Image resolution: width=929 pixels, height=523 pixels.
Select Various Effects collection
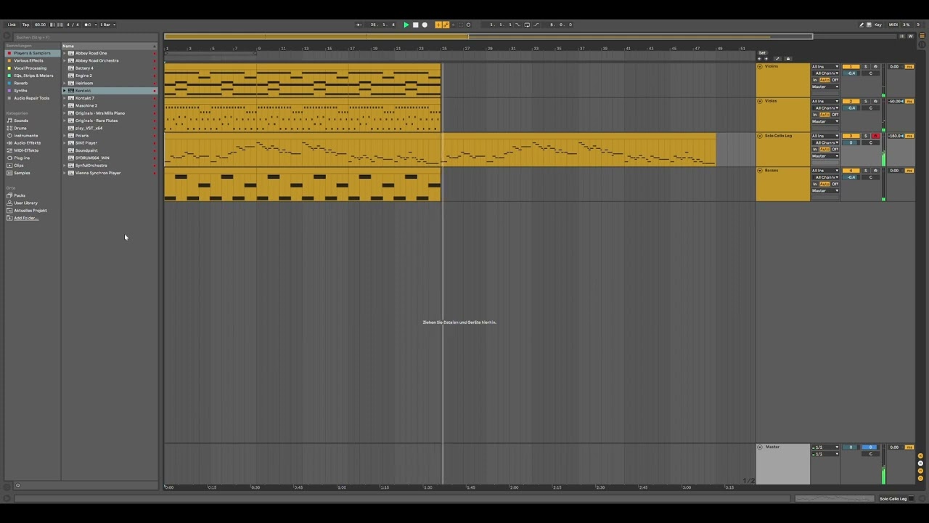28,60
